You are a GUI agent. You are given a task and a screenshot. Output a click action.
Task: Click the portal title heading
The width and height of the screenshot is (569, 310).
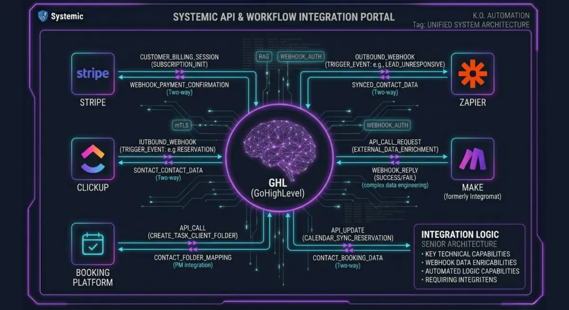(284, 17)
